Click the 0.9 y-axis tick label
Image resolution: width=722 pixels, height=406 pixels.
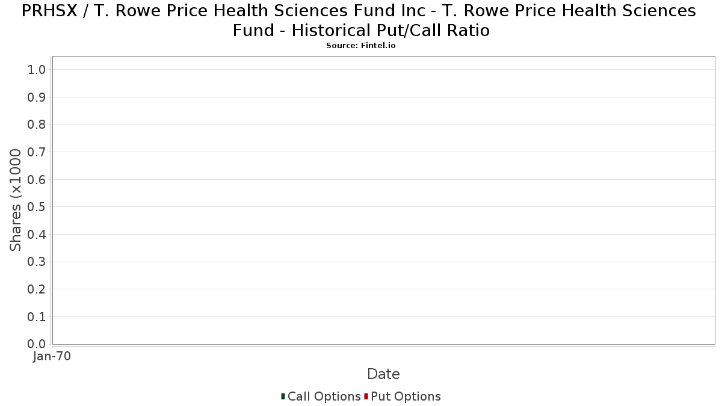pos(37,97)
